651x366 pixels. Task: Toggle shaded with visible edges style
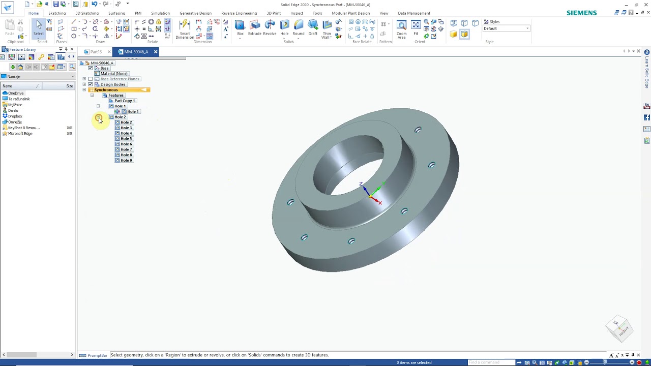pos(464,34)
